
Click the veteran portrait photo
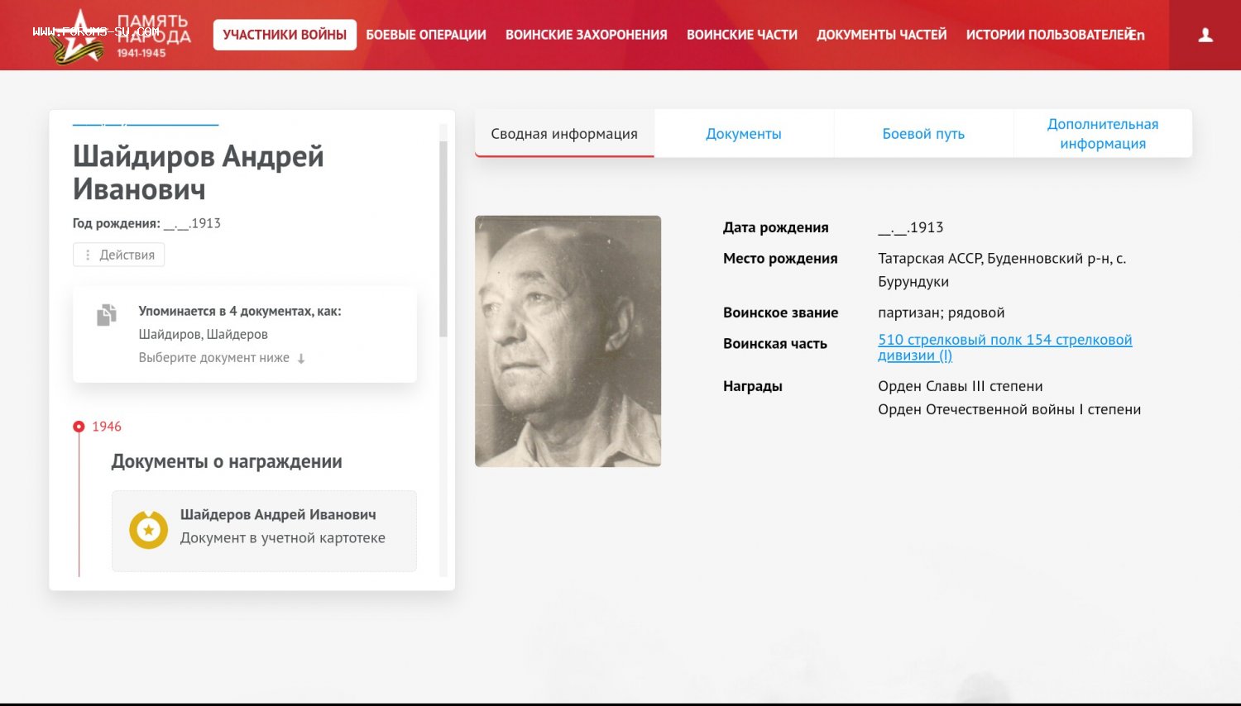568,341
